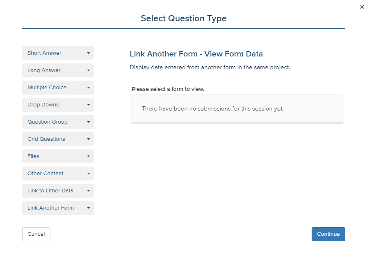Close the Select Question Type dialog
367x255 pixels.
click(x=362, y=7)
